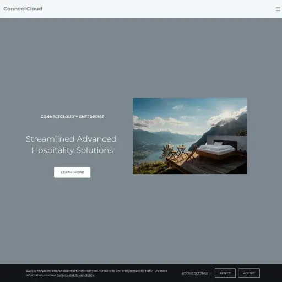Open the hamburger navigation menu
The width and height of the screenshot is (282, 282).
[x=278, y=9]
